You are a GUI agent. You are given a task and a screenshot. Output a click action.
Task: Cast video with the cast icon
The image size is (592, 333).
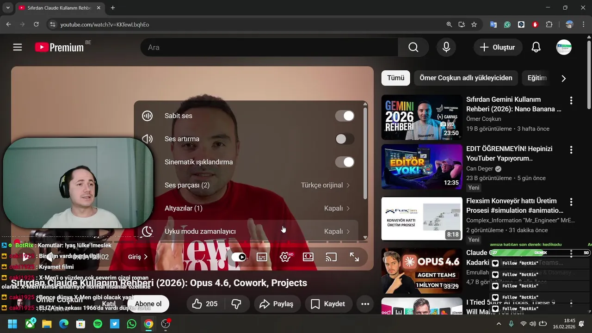coord(331,257)
